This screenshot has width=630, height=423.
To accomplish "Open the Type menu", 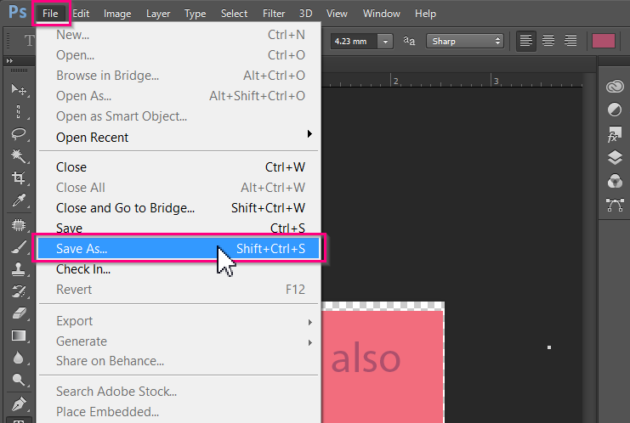I will (x=196, y=14).
